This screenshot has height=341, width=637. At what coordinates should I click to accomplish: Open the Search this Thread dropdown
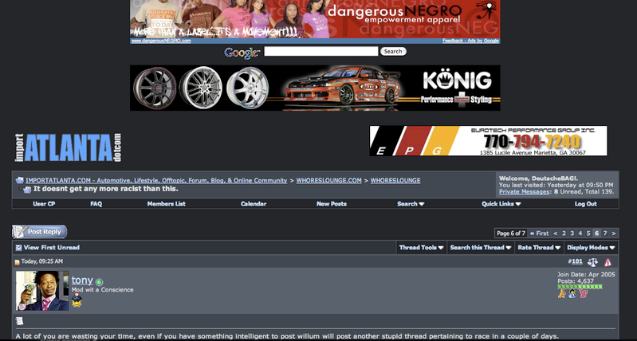click(481, 248)
